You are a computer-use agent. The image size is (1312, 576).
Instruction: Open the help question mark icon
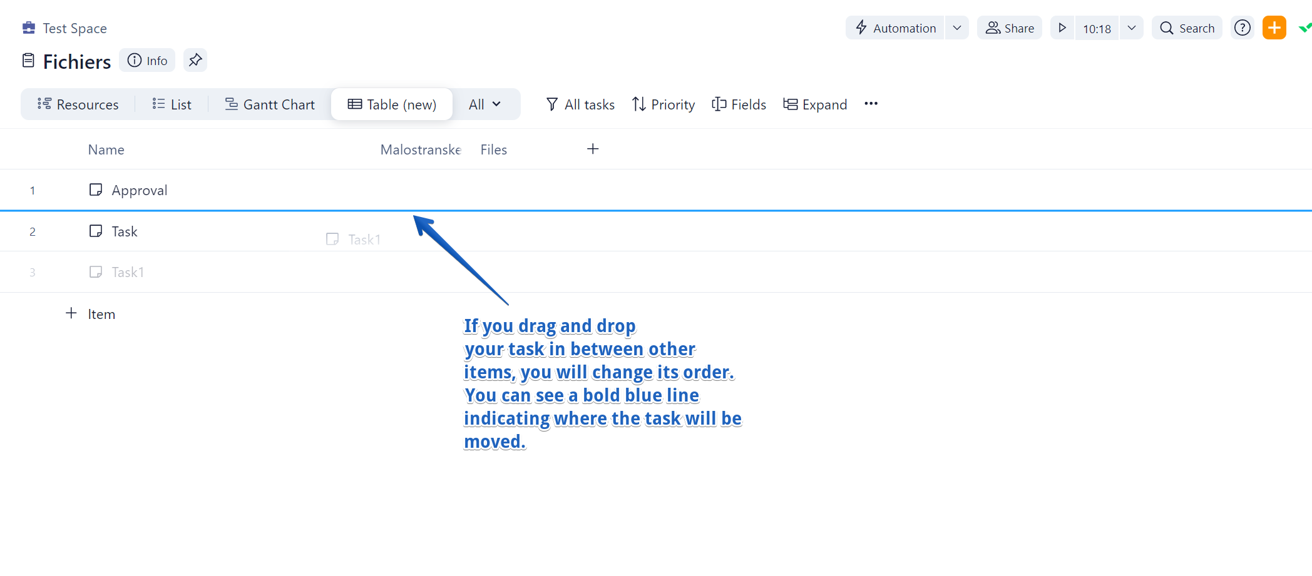[x=1242, y=28]
